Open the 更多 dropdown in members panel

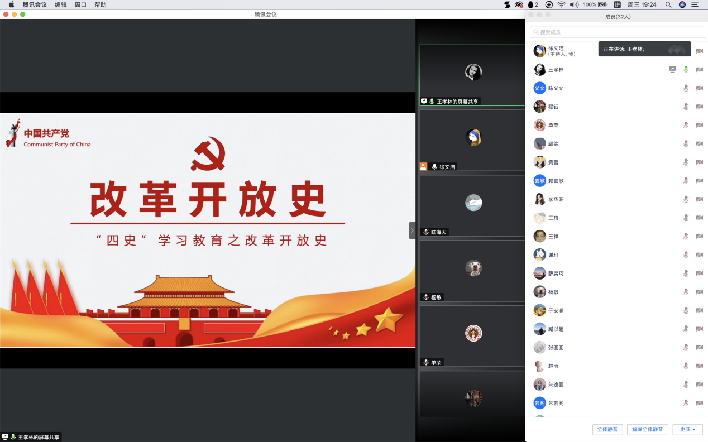pos(687,429)
